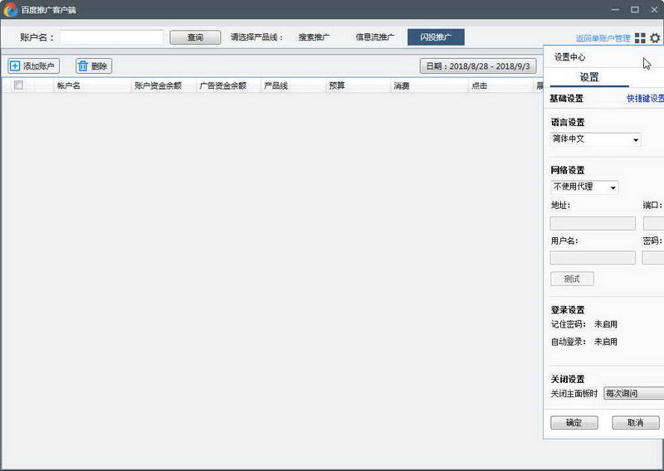This screenshot has width=664, height=471.
Task: Select the 闪投推广 product line tab
Action: tap(436, 37)
